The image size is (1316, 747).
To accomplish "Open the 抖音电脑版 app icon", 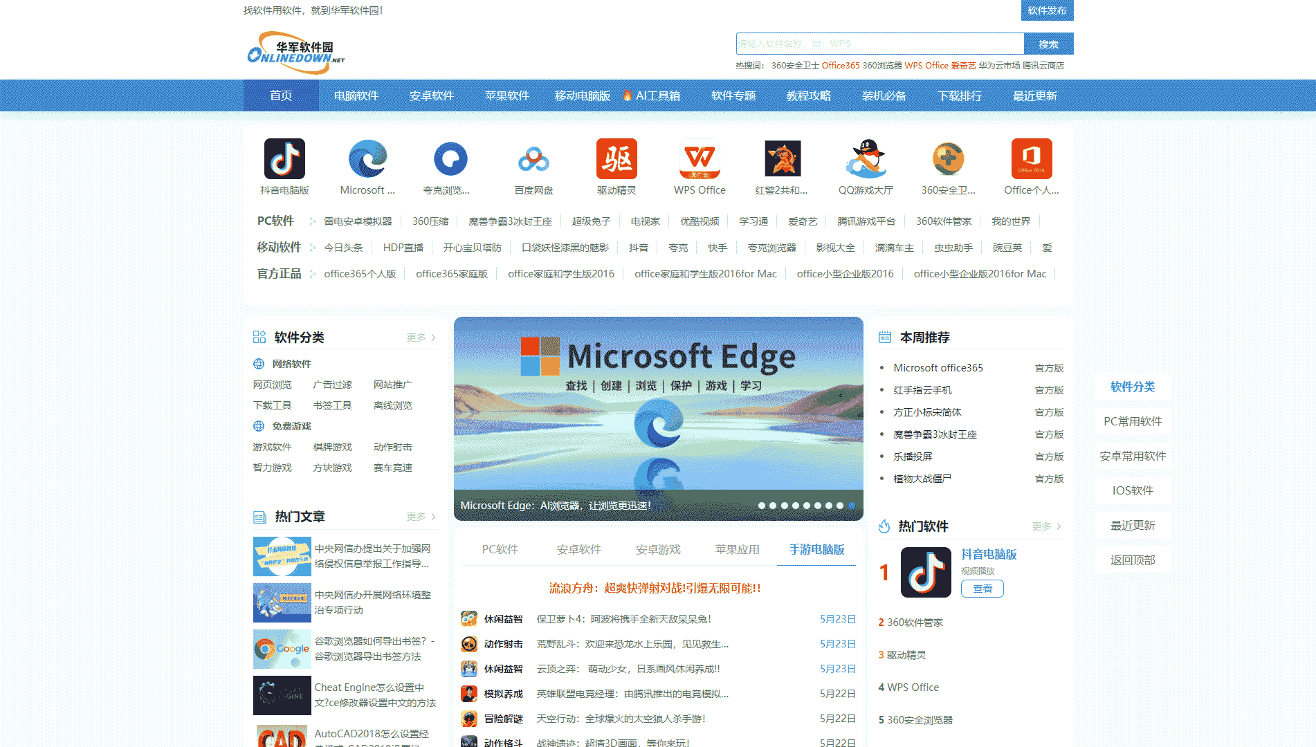I will [x=284, y=158].
